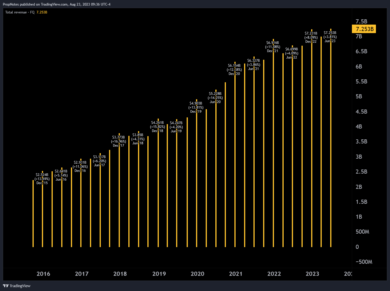Click the "2020" year on the time axis
390x291 pixels.
pyautogui.click(x=197, y=274)
